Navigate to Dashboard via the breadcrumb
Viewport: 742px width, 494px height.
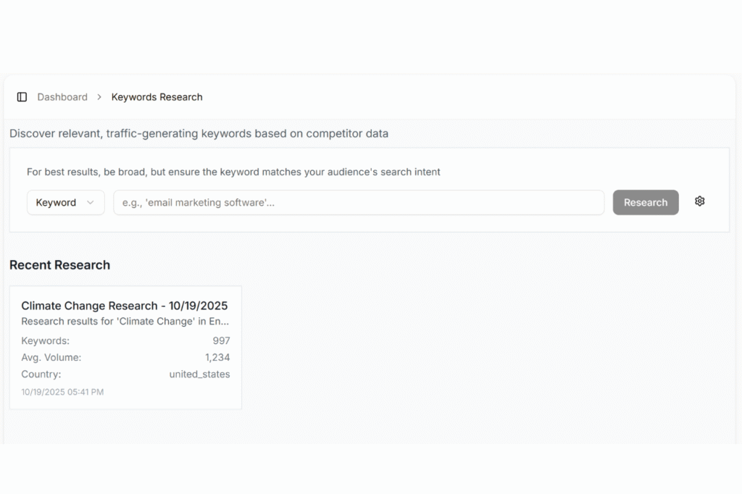click(62, 96)
